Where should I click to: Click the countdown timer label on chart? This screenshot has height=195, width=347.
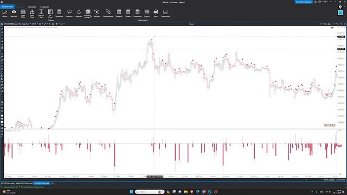[330, 125]
